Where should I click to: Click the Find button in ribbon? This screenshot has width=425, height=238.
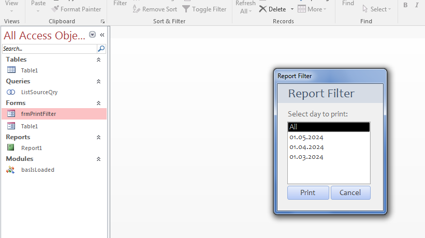click(348, 3)
